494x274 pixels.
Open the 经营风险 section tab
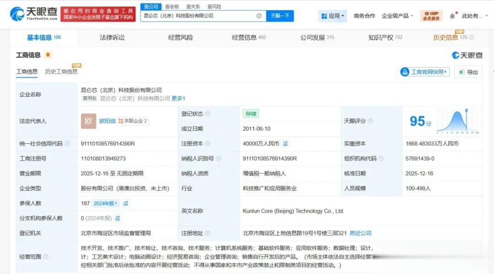click(181, 38)
